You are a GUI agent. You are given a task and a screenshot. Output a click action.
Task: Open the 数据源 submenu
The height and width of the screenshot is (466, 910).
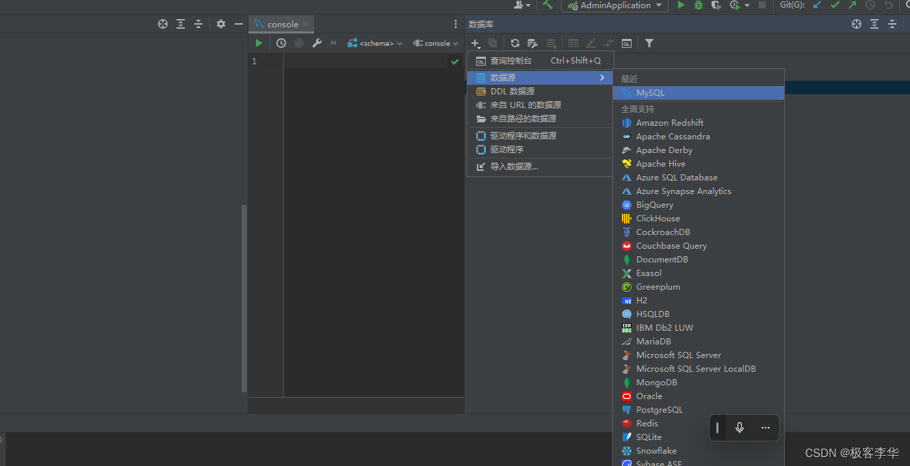pos(541,78)
